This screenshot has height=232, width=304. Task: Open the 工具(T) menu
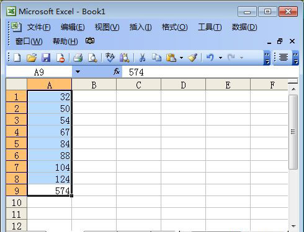(x=210, y=27)
